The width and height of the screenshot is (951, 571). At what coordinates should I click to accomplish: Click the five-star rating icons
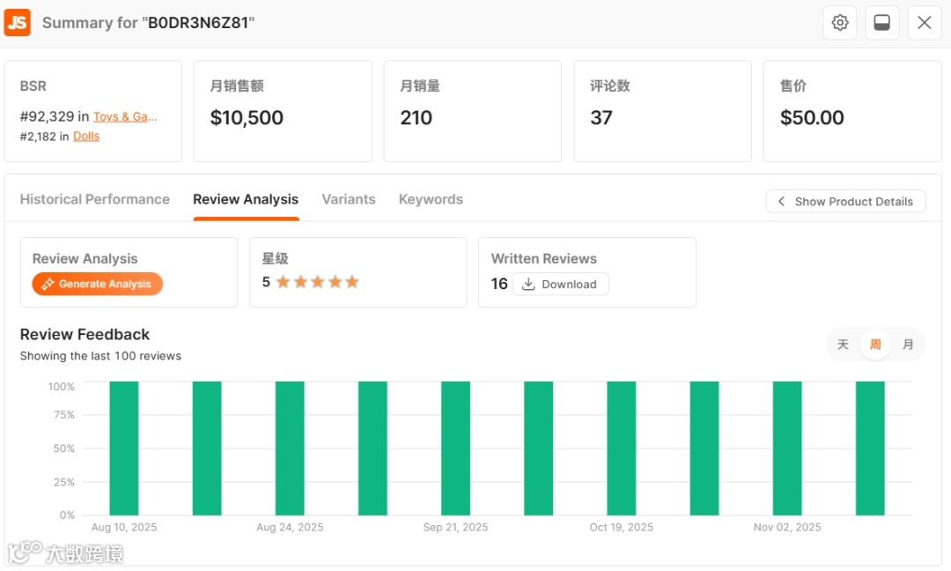point(317,282)
